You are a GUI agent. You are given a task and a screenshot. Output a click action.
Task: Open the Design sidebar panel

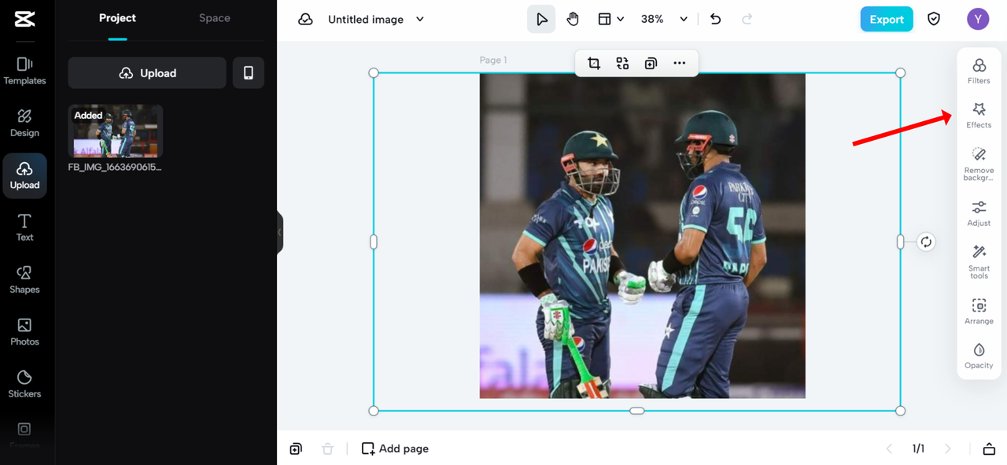[x=24, y=124]
